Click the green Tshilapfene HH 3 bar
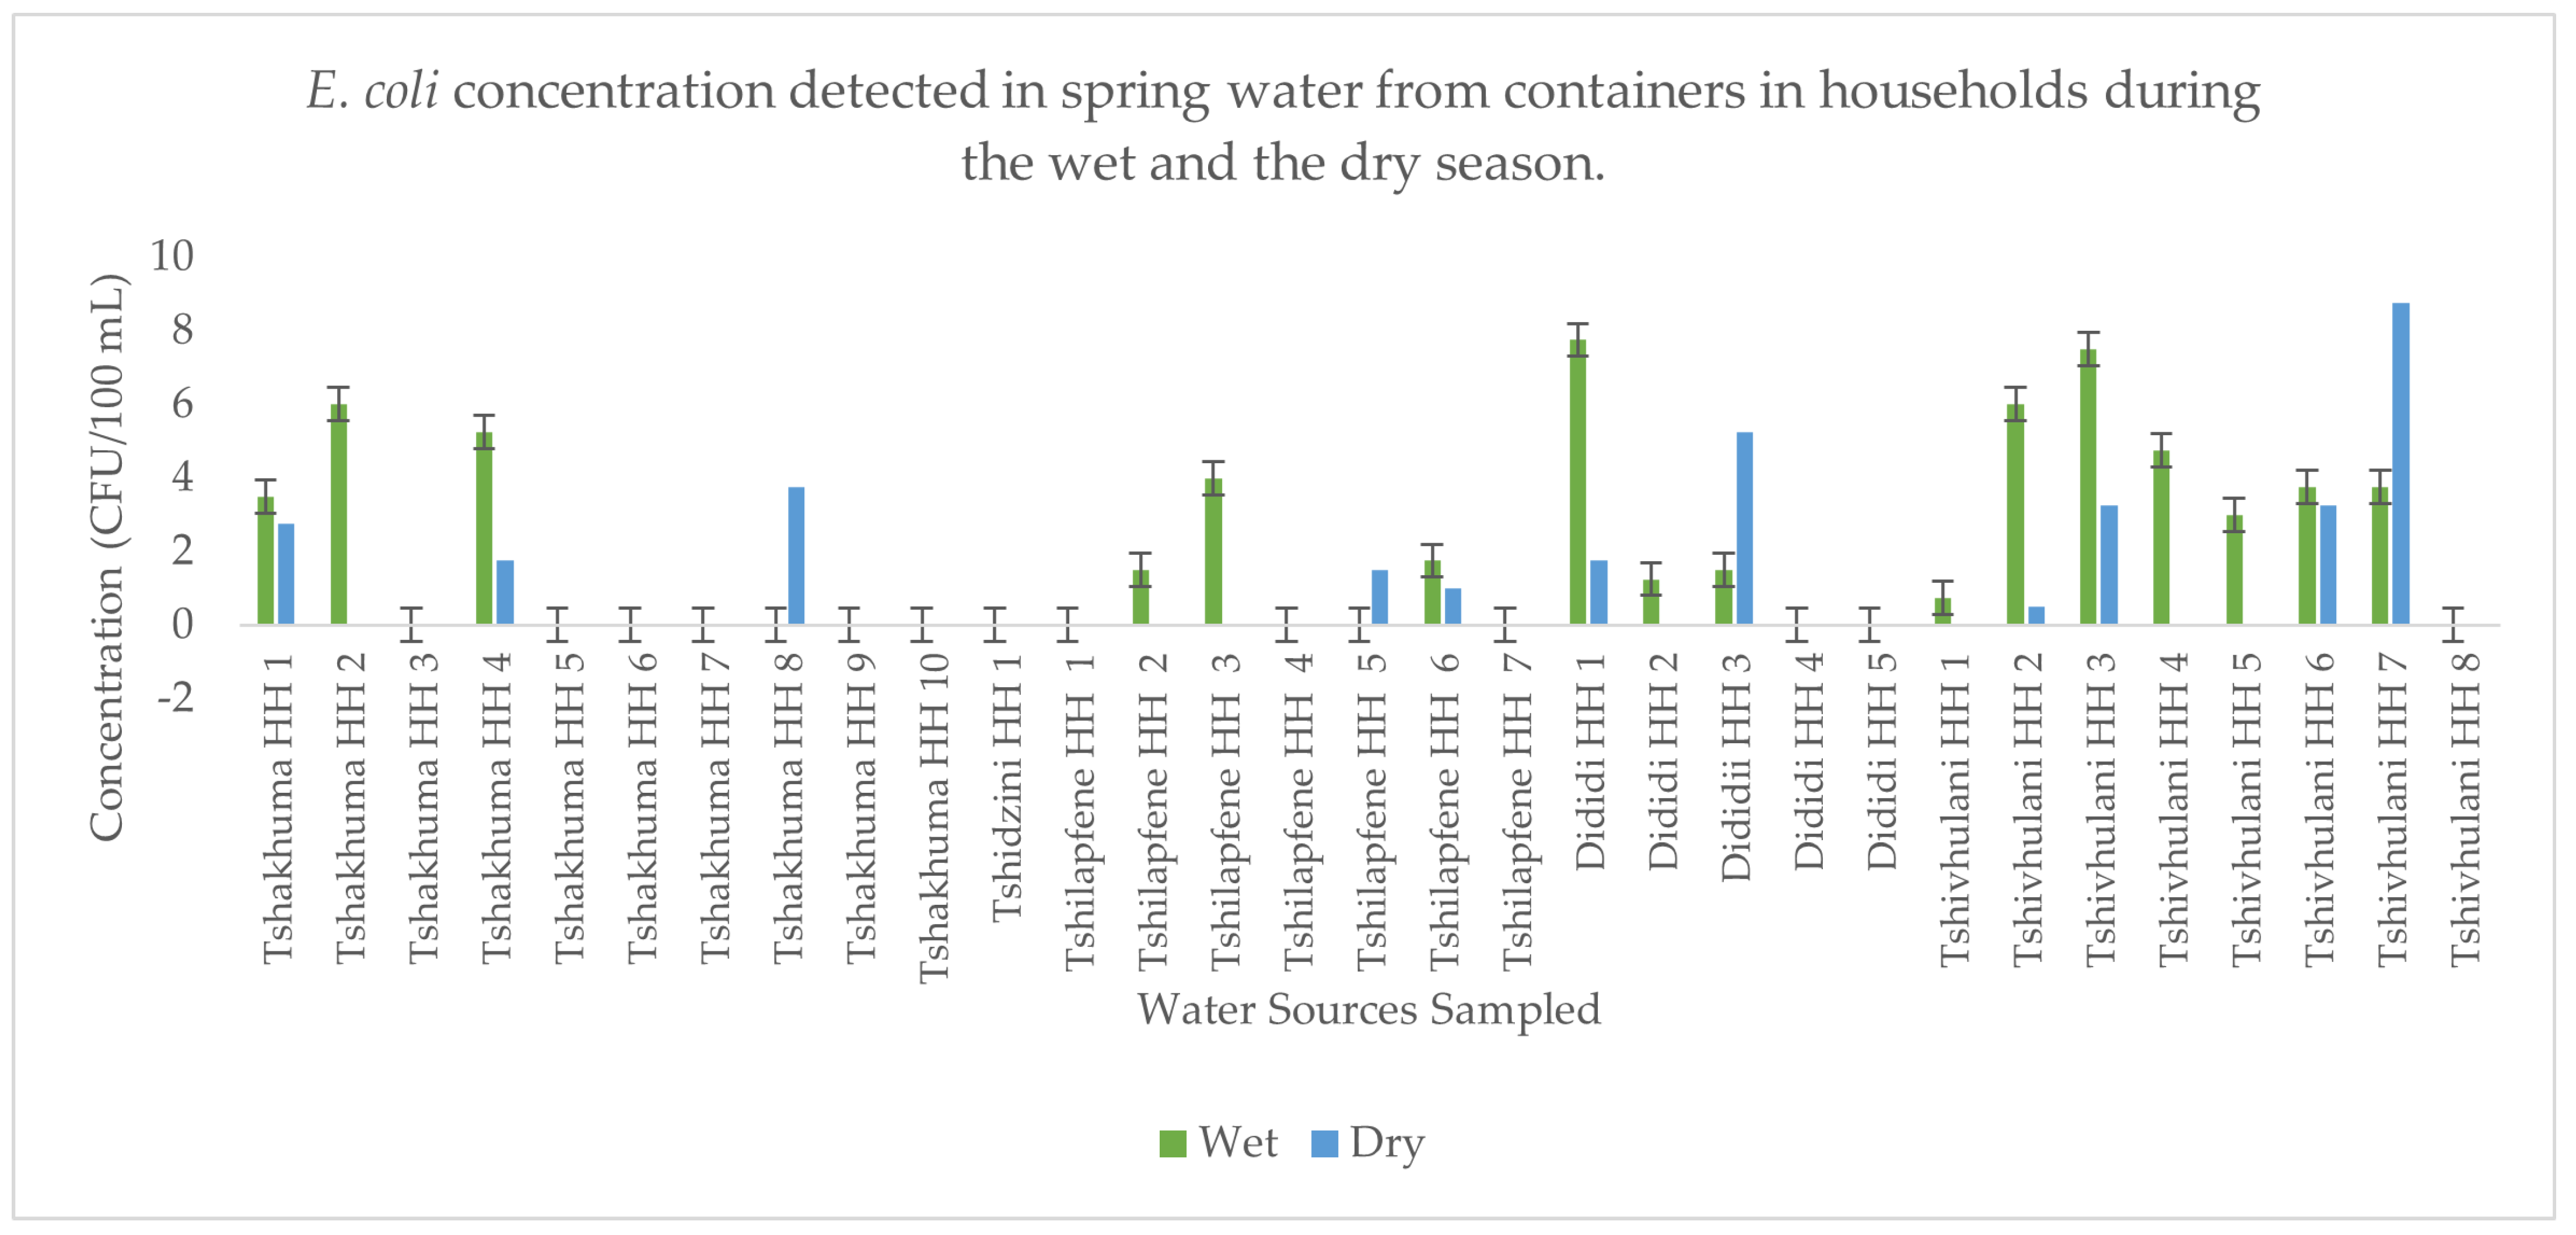Screen dimensions: 2576x1235 click(x=1213, y=551)
